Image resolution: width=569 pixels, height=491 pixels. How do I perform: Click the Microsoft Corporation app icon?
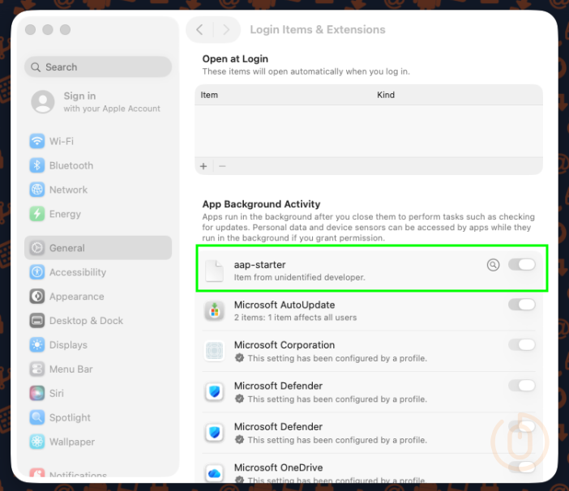215,351
